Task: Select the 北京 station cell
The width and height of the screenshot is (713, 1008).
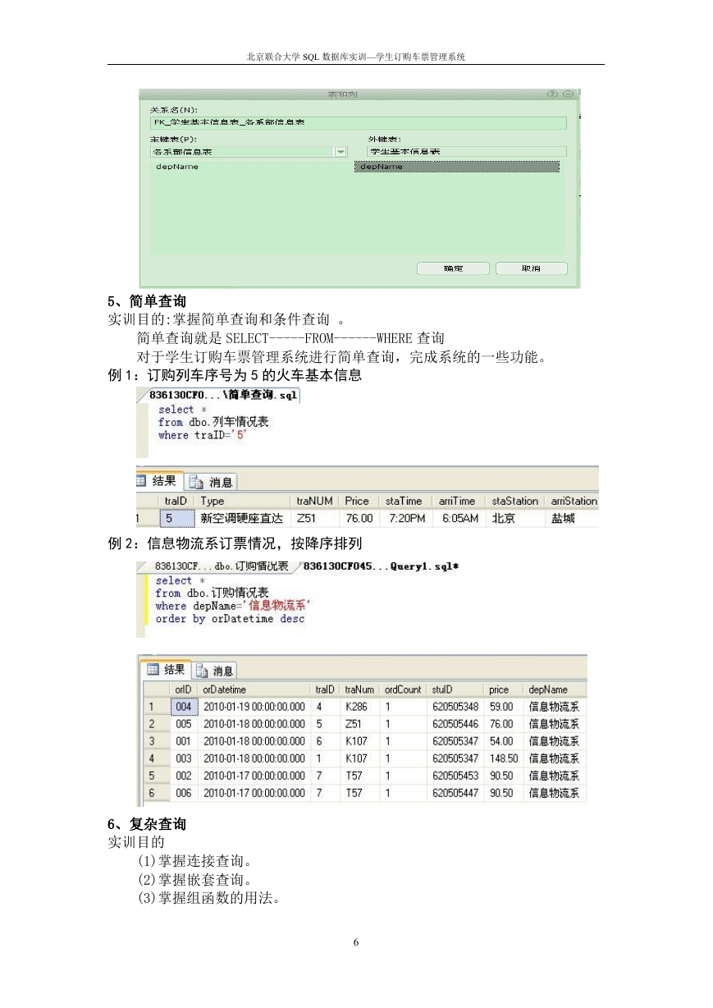Action: tap(515, 519)
